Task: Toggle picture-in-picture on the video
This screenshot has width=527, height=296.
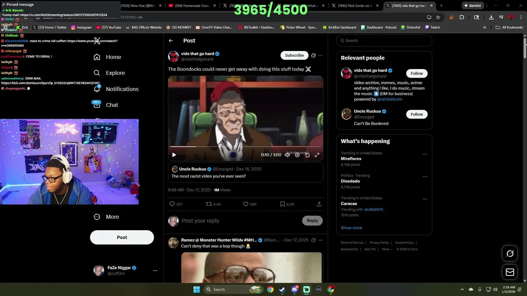Action: tap(307, 155)
